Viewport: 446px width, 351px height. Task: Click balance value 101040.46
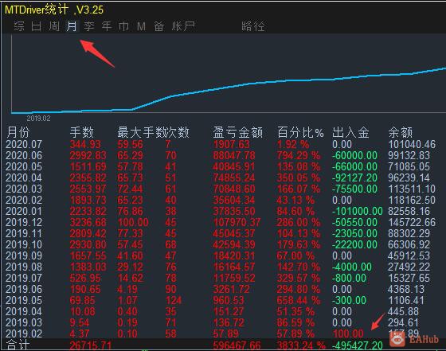point(412,144)
